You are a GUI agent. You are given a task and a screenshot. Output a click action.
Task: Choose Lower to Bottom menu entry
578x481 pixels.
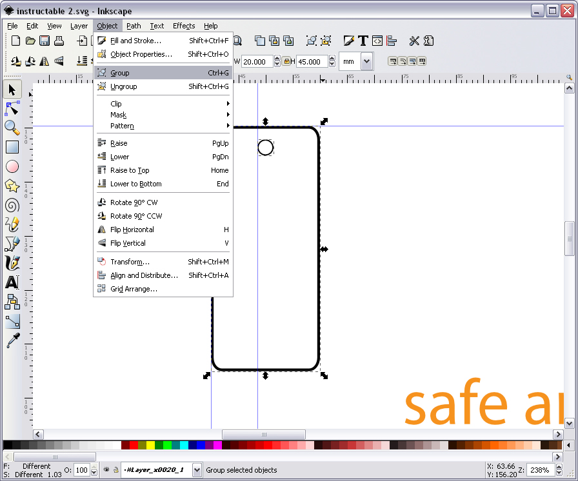click(163, 184)
